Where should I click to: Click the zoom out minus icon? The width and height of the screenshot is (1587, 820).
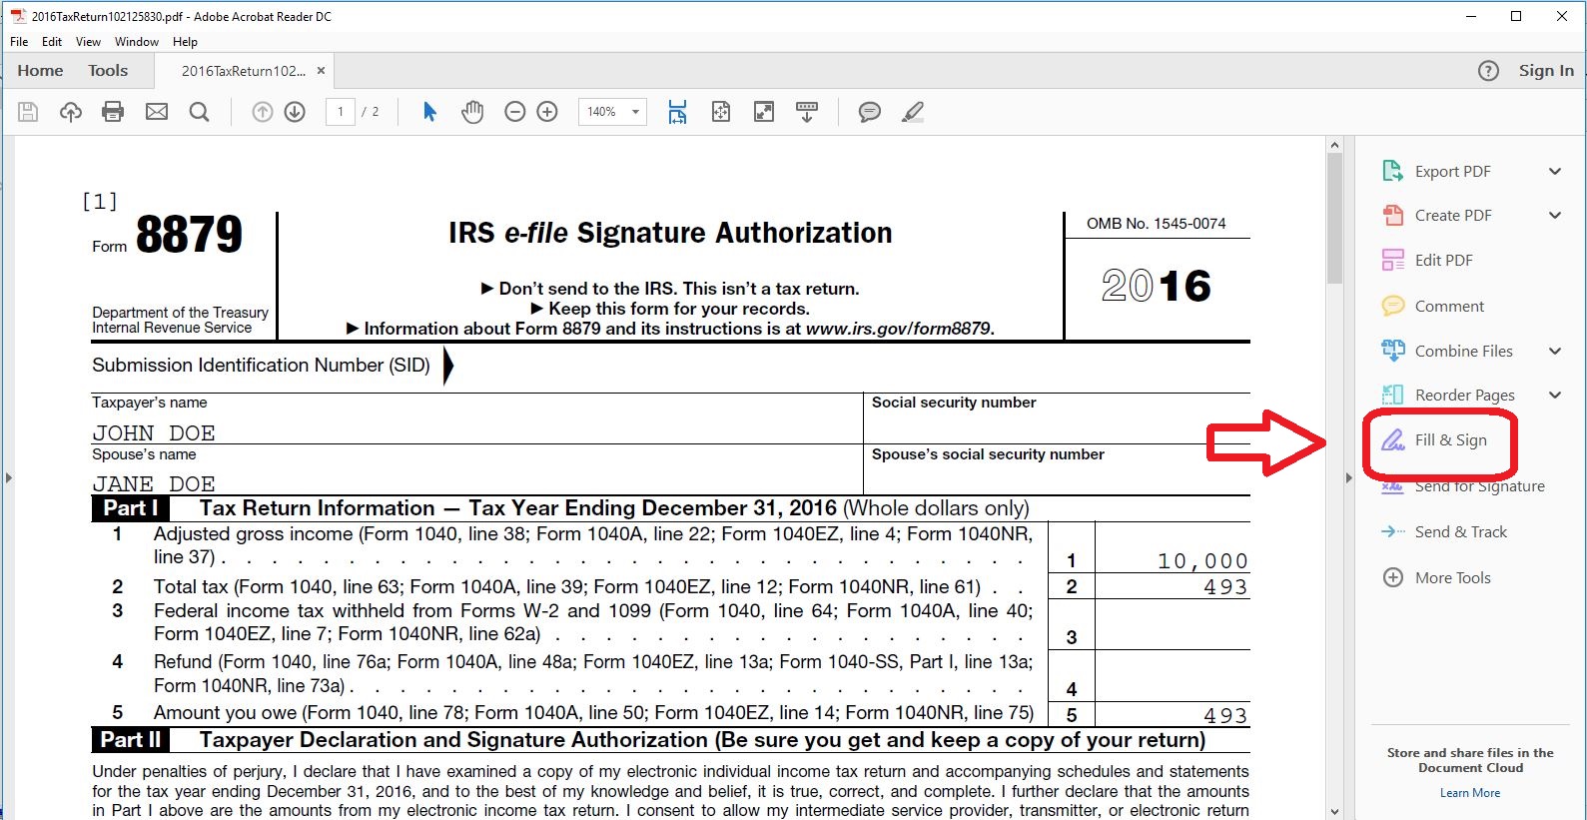[515, 112]
